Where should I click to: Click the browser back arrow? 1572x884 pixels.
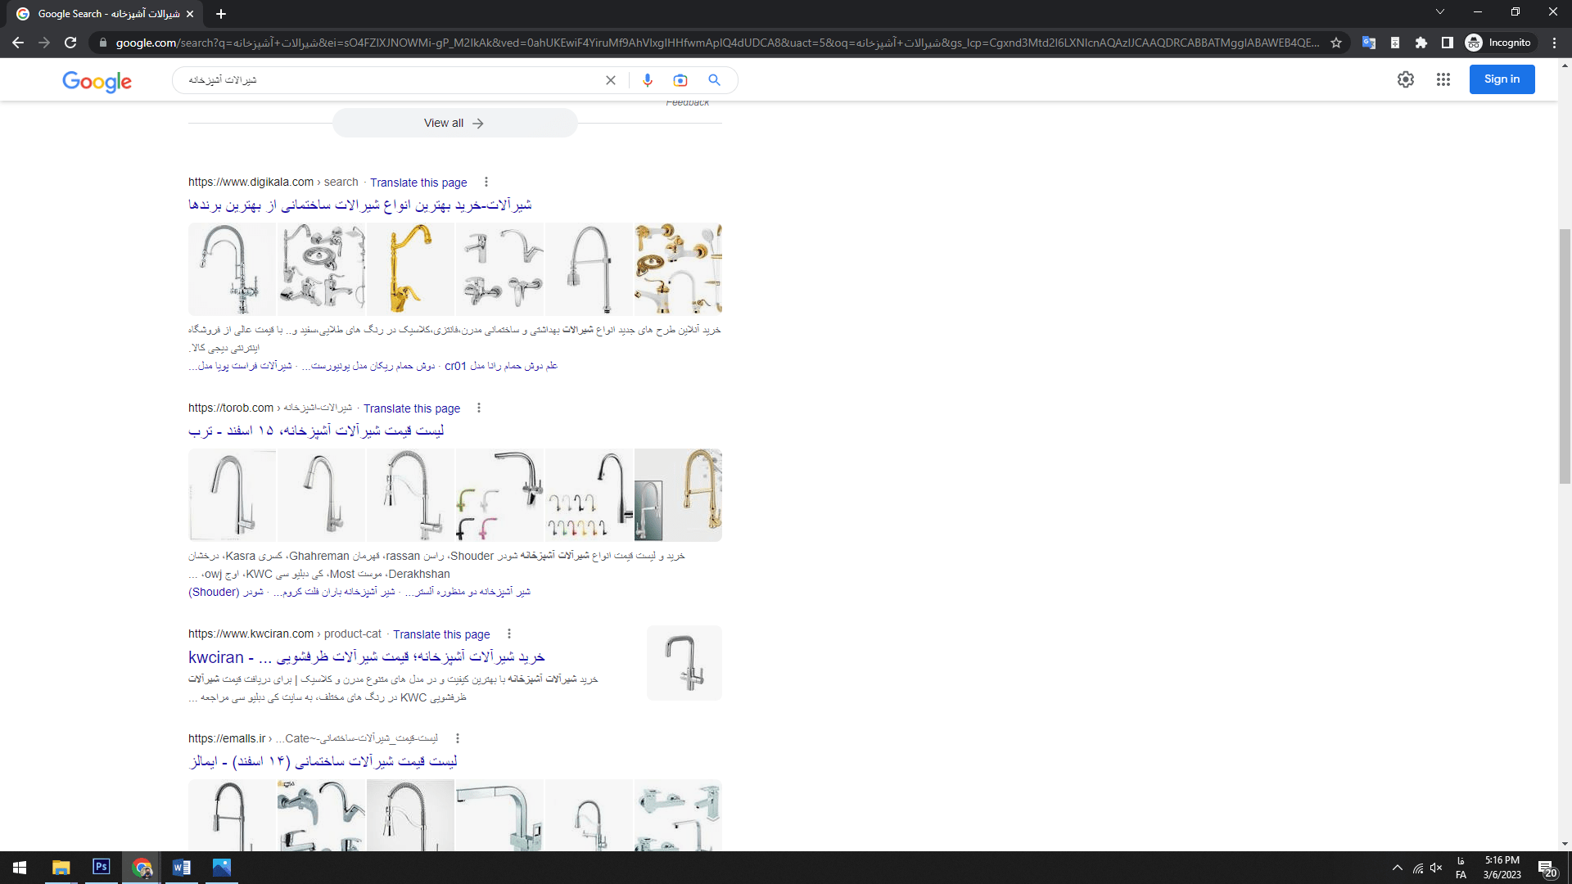coord(18,43)
